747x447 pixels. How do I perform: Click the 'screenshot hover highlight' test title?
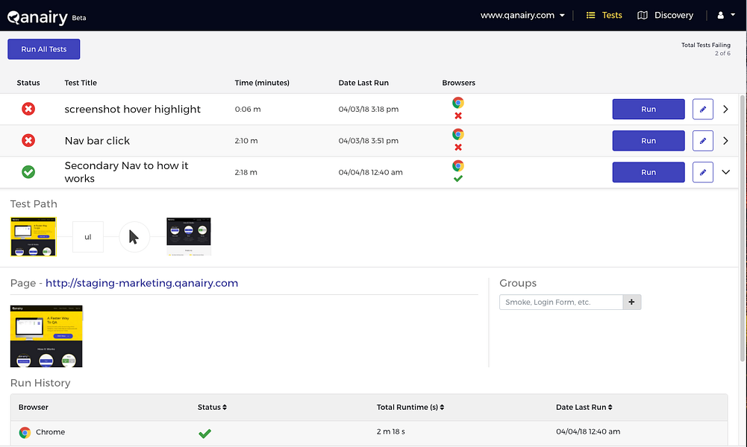coord(132,109)
